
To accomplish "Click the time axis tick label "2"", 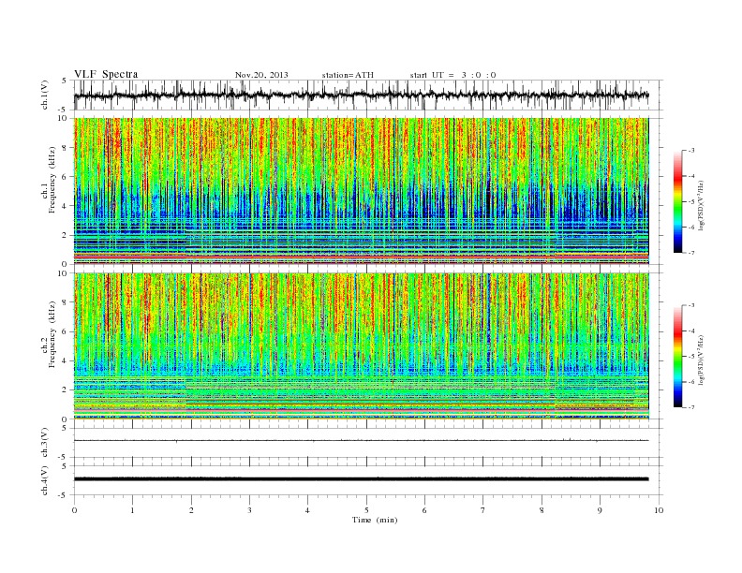I will pyautogui.click(x=191, y=510).
